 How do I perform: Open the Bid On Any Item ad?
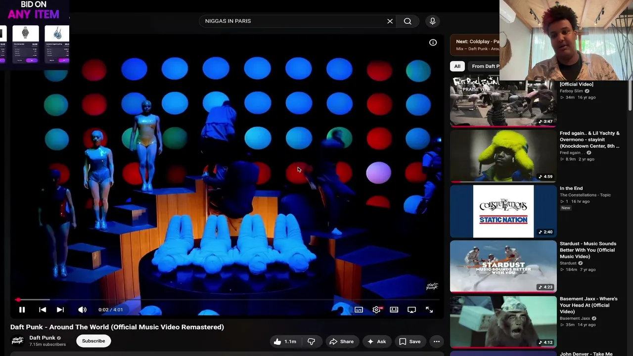[34, 35]
